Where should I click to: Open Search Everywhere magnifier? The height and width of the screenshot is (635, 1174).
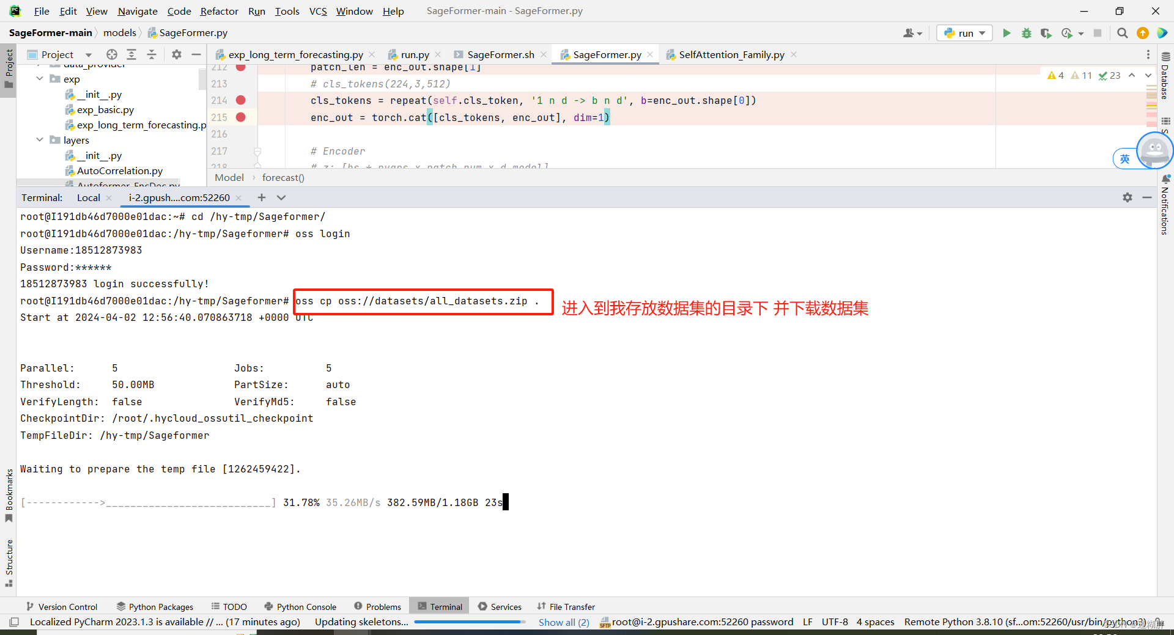tap(1122, 33)
